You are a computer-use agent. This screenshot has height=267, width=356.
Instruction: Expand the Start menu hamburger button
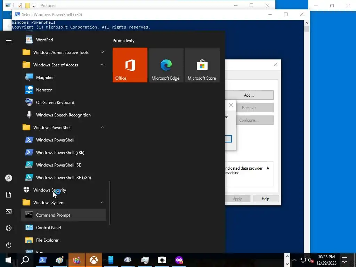click(x=9, y=40)
